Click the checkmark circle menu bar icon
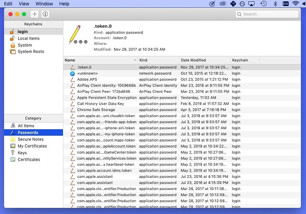 pos(212,3)
